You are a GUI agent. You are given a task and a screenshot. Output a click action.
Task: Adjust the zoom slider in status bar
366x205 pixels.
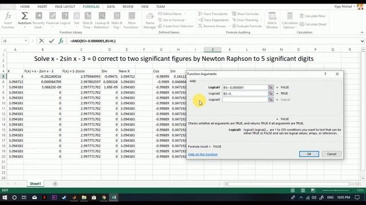336,190
